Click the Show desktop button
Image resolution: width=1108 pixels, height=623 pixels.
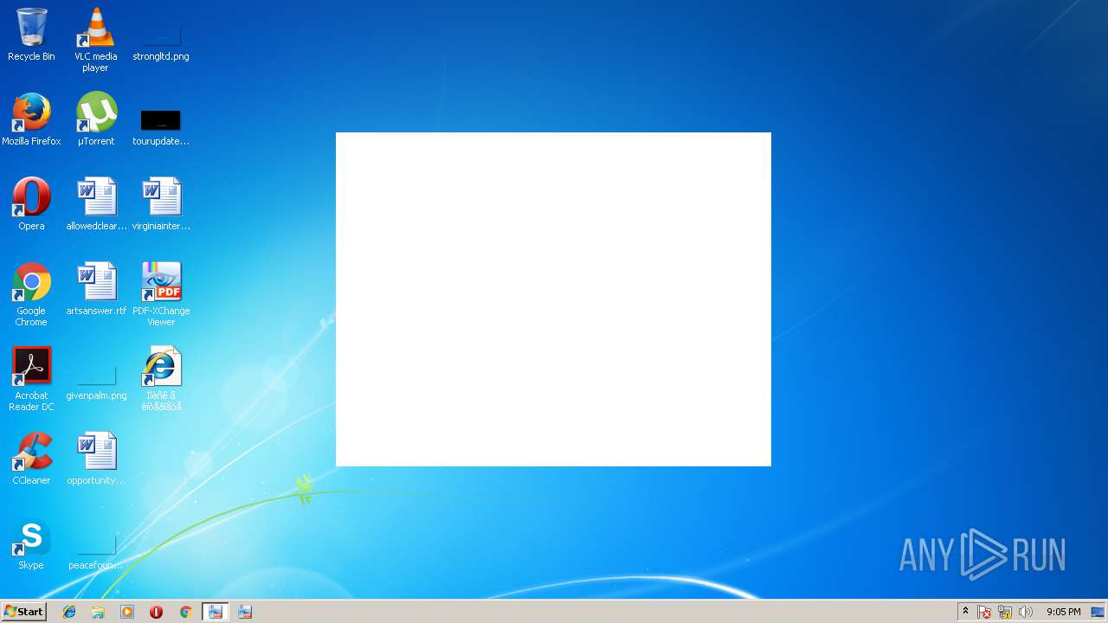pos(1098,612)
